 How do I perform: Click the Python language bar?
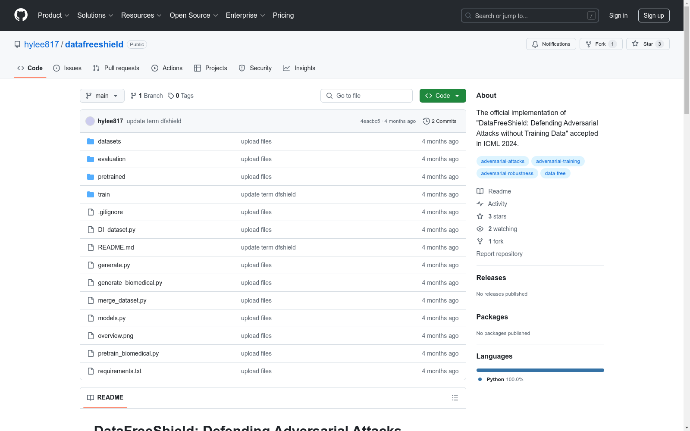[x=540, y=370]
